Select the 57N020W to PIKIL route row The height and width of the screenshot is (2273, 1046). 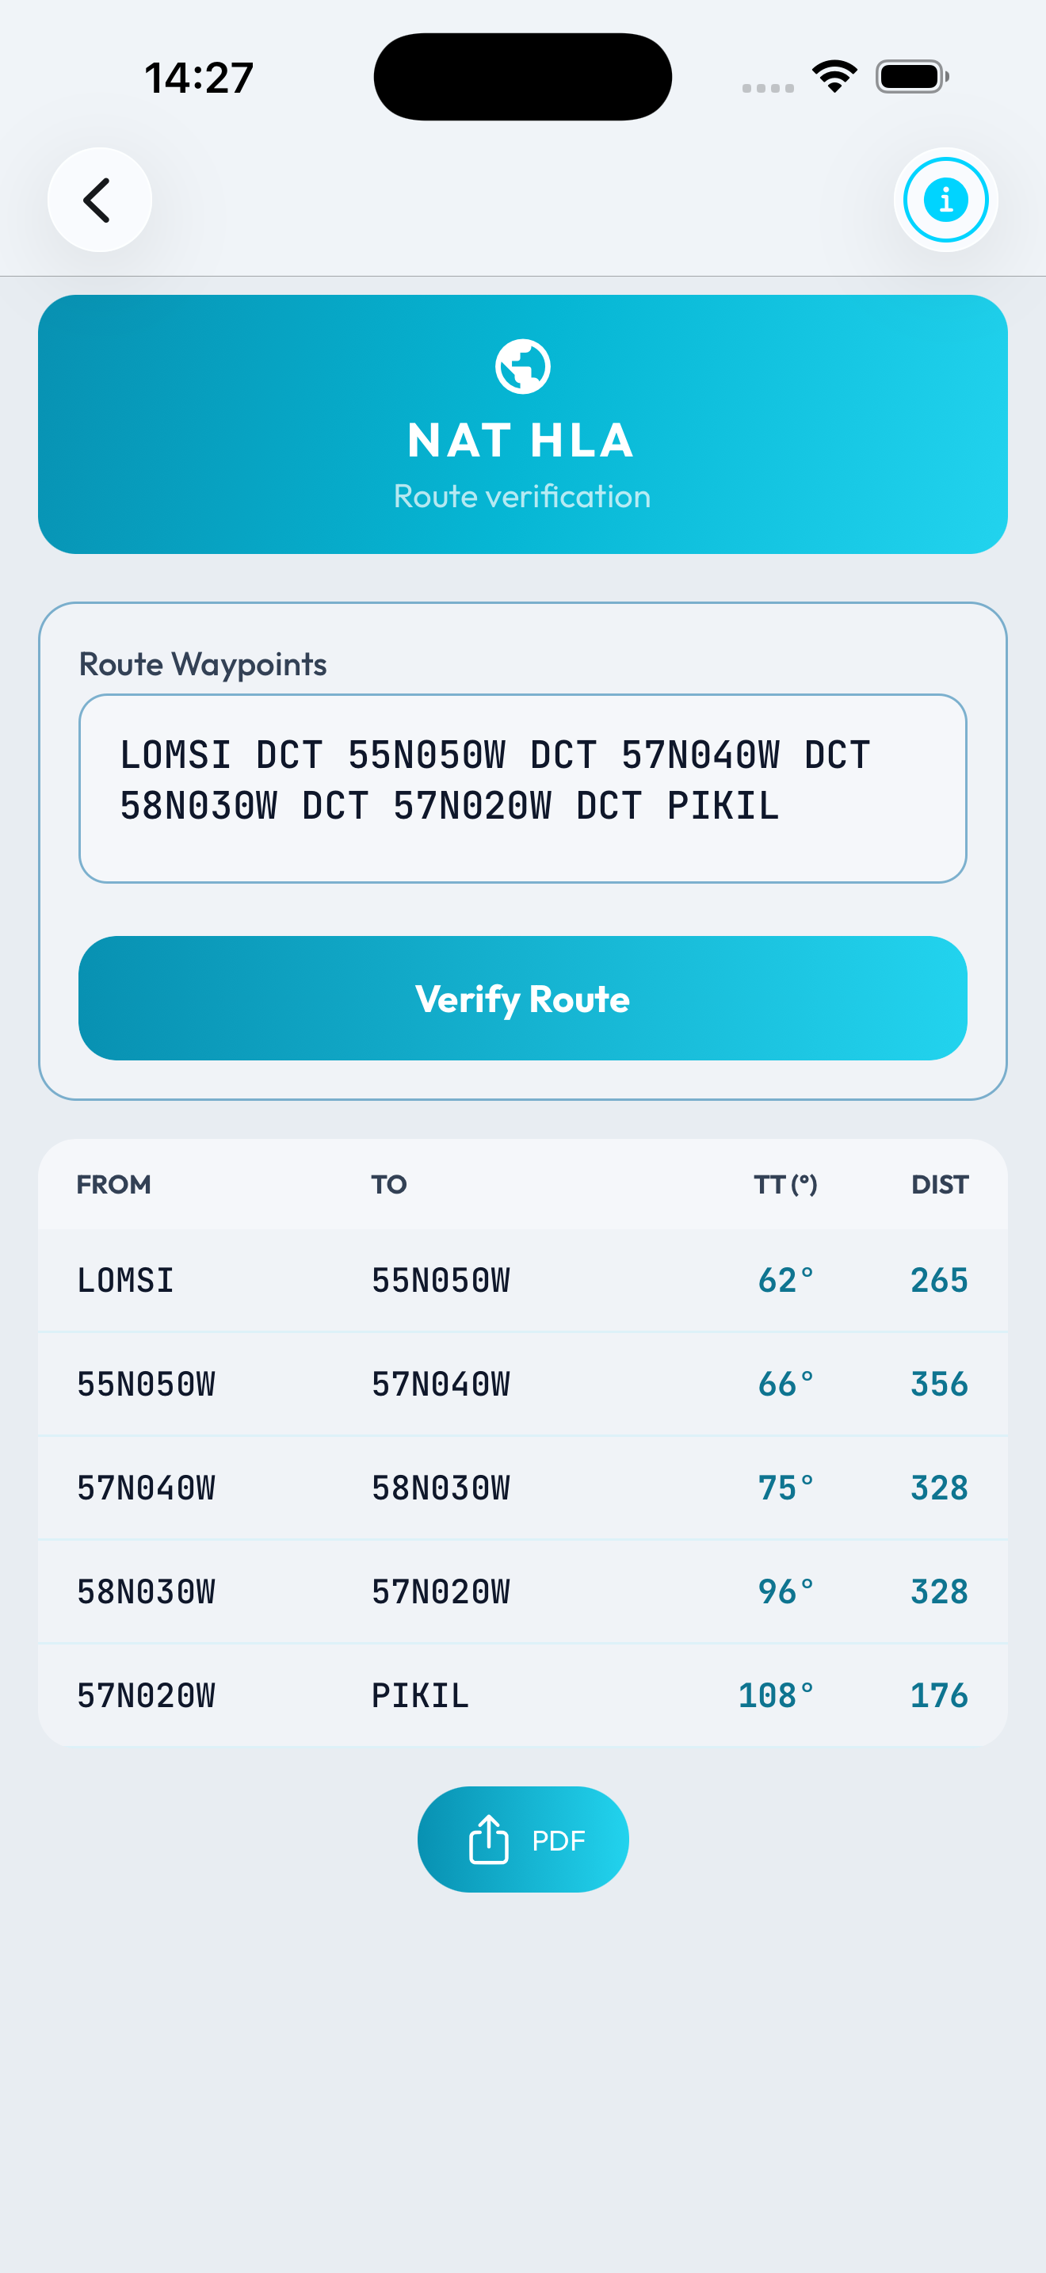point(522,1694)
